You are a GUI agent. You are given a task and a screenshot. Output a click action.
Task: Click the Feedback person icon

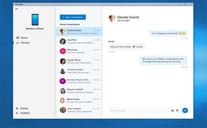point(17,113)
